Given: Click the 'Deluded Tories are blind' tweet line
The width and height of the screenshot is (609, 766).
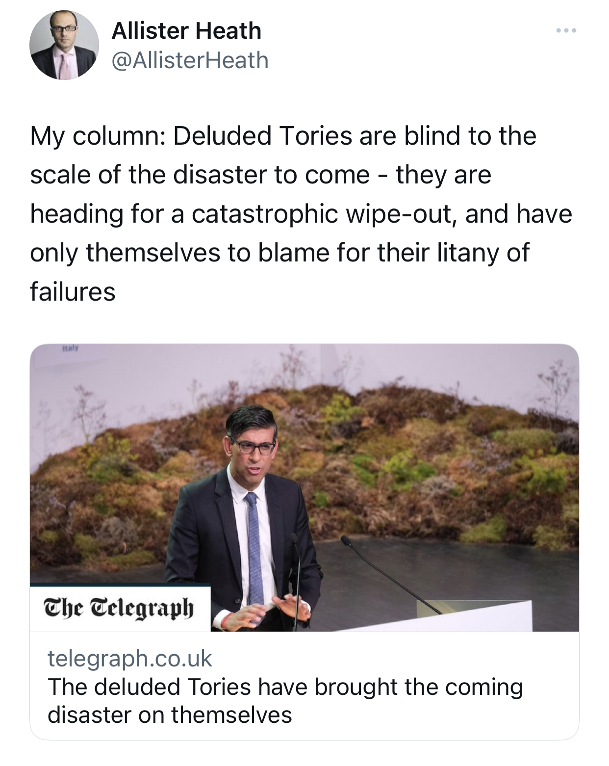Looking at the screenshot, I should pyautogui.click(x=283, y=136).
